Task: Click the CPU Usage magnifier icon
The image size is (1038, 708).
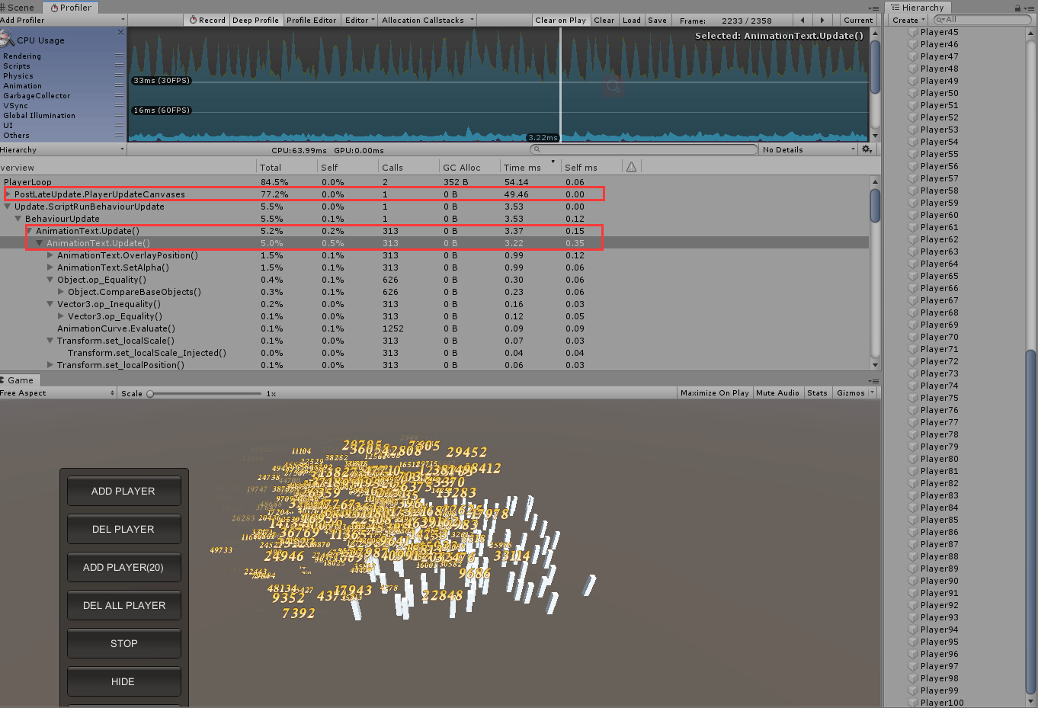Action: pyautogui.click(x=7, y=38)
